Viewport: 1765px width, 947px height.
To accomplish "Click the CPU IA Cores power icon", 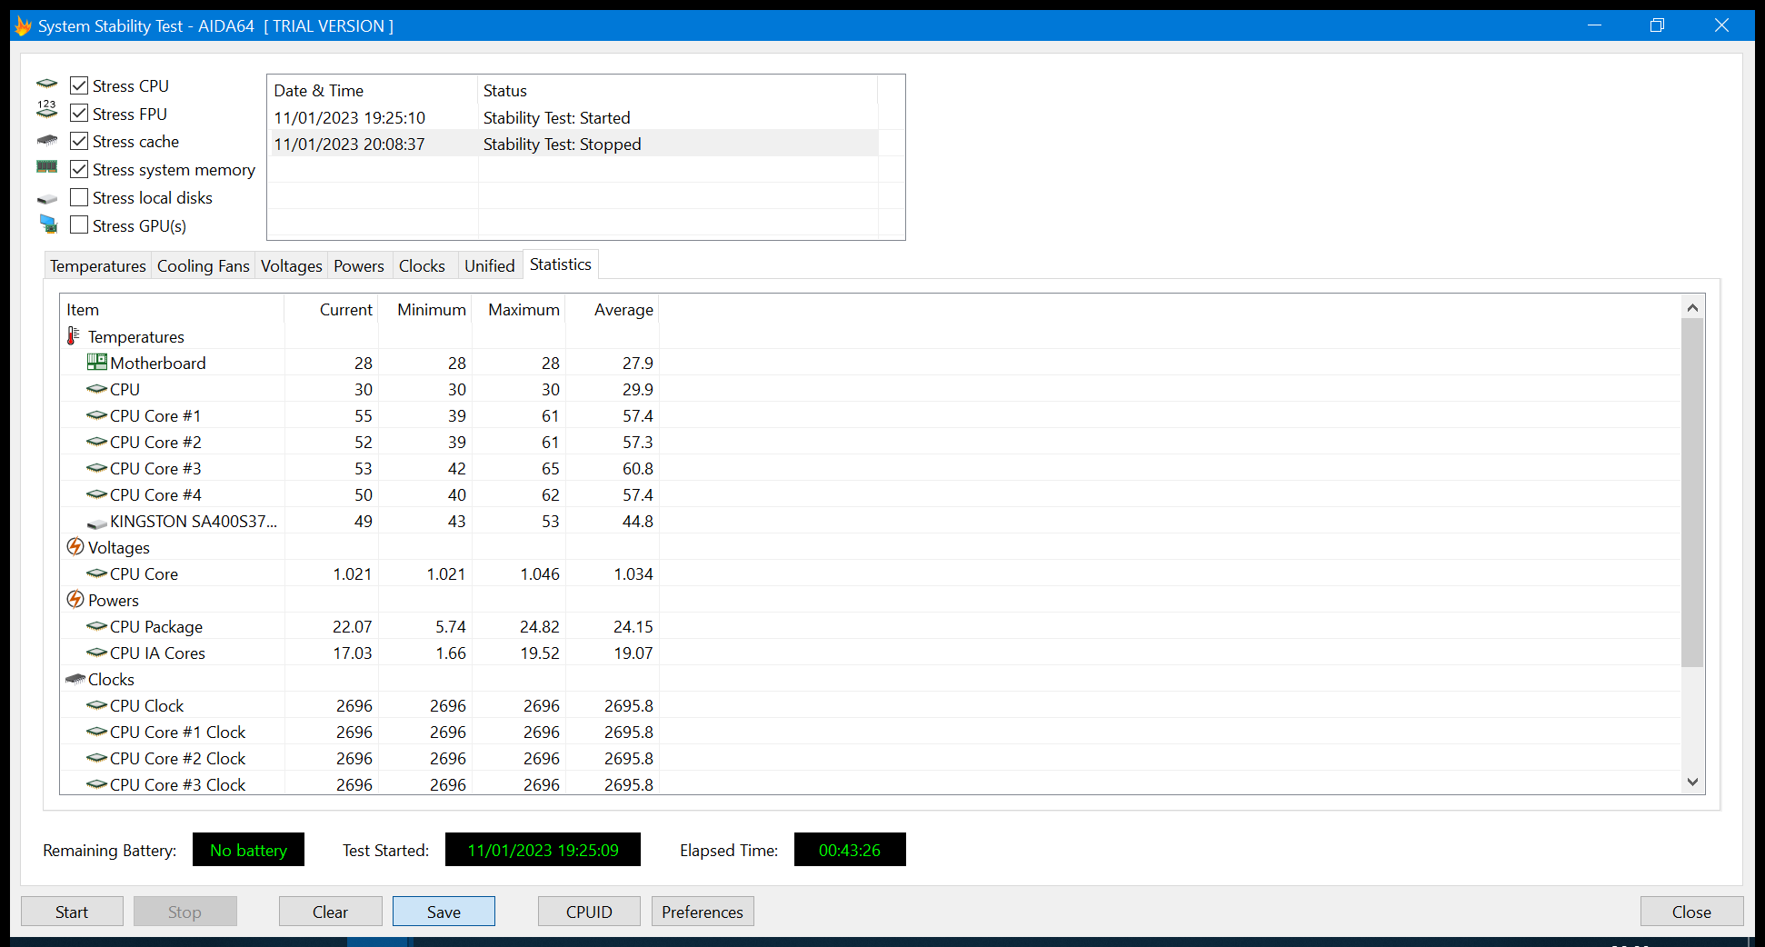I will pos(96,653).
